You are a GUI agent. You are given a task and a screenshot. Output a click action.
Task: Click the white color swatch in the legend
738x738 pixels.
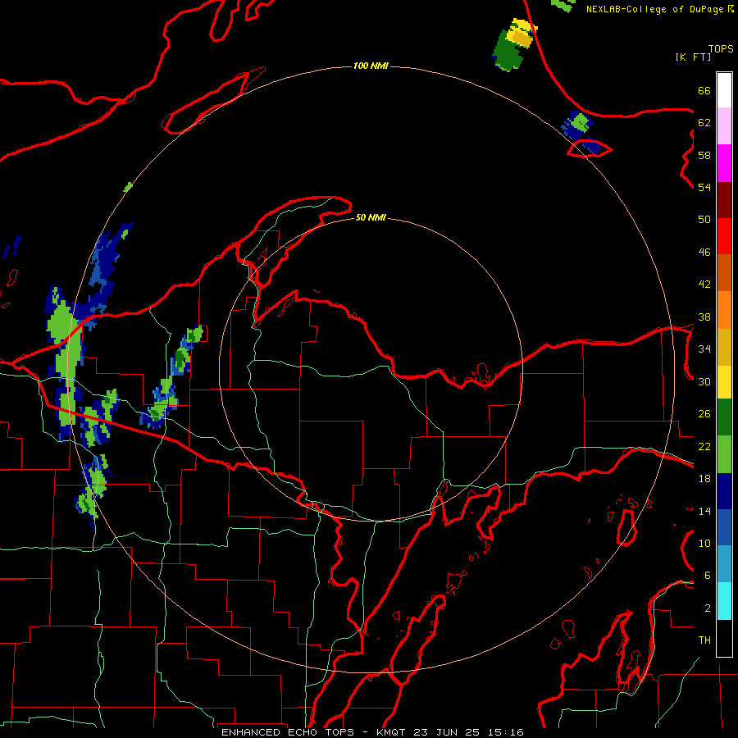pyautogui.click(x=724, y=90)
